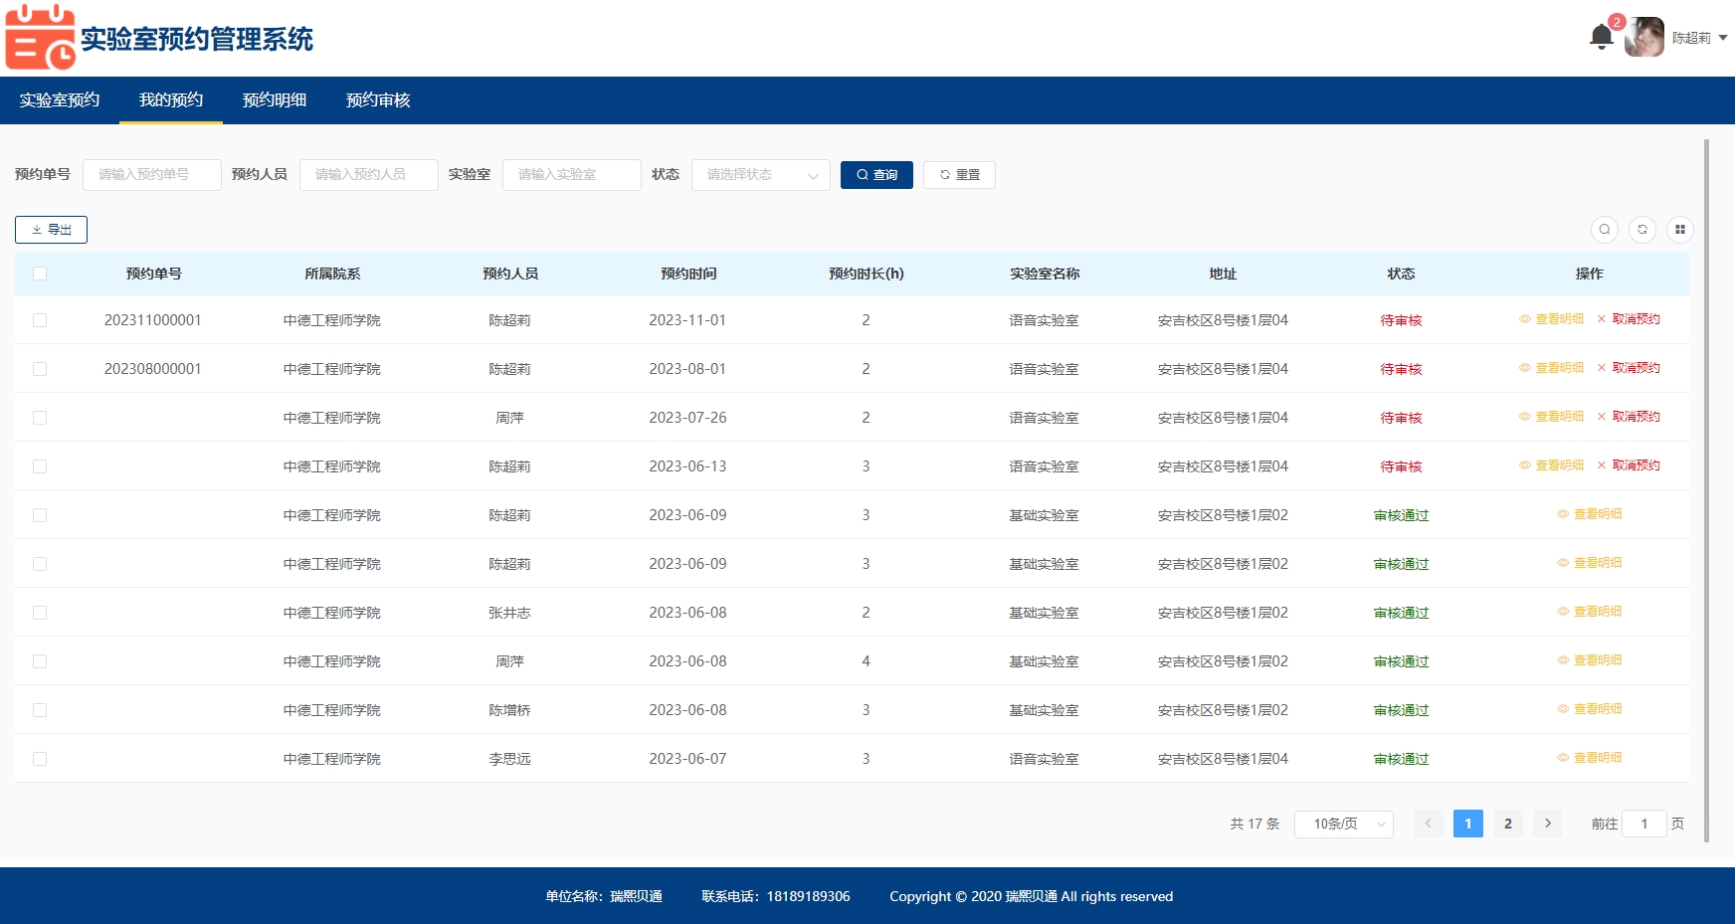Tick checkbox for the 2023-07-26 reservation row
Screen dimensions: 1735x924
pyautogui.click(x=40, y=418)
